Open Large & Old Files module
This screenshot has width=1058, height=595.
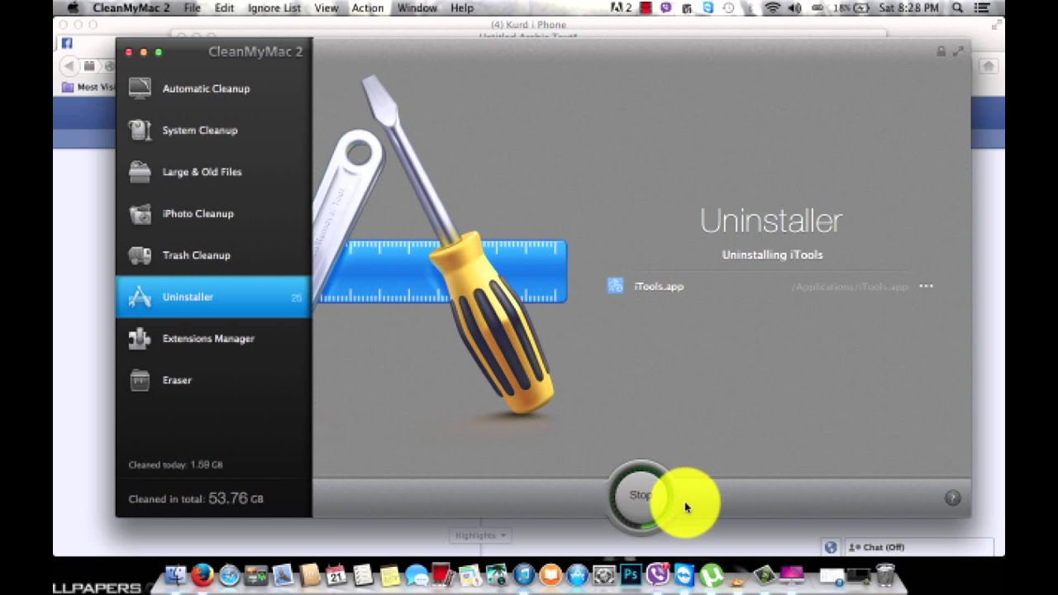click(x=213, y=172)
